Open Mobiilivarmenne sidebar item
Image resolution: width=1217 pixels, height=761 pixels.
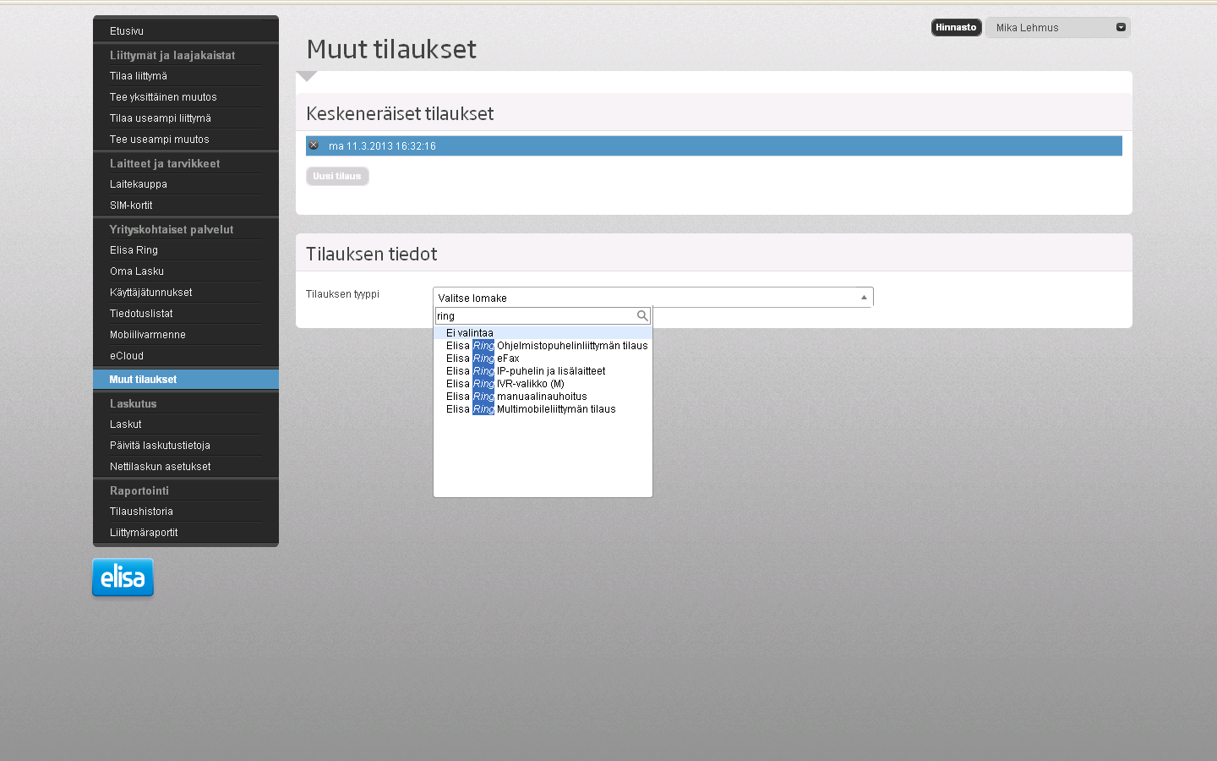[x=148, y=335]
